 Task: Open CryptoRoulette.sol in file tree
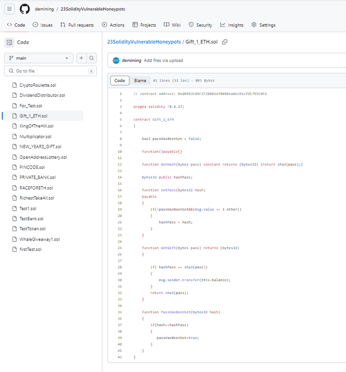tap(38, 85)
